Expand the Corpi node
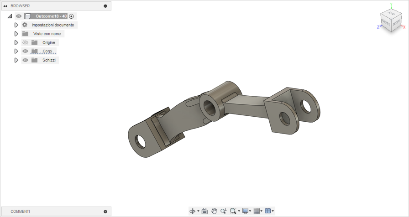 16,51
